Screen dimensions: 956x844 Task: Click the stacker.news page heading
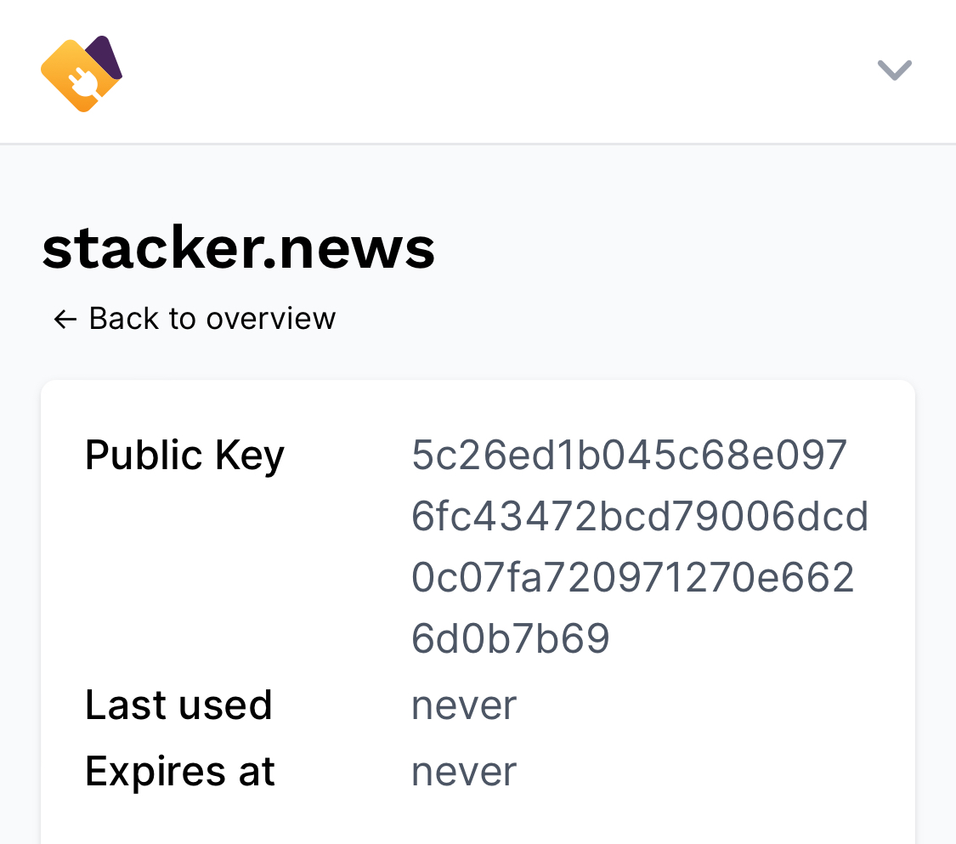pos(239,249)
